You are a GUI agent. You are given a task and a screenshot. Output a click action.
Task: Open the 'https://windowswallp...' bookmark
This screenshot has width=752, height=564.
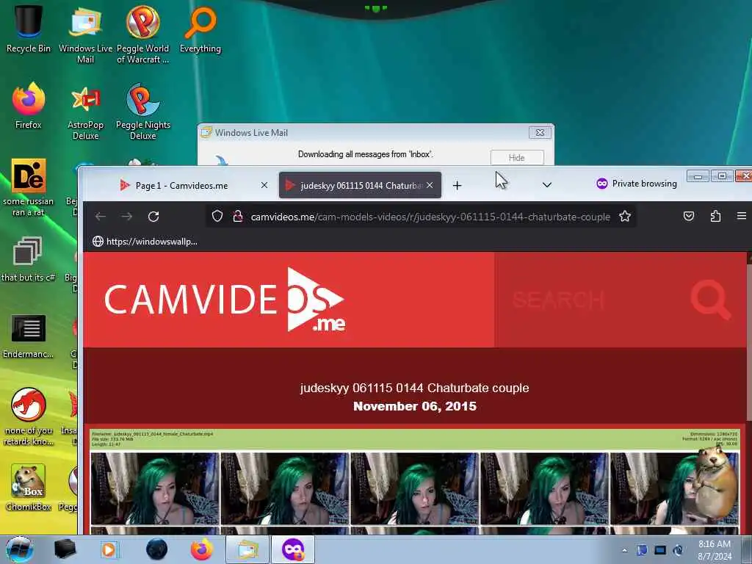(145, 241)
